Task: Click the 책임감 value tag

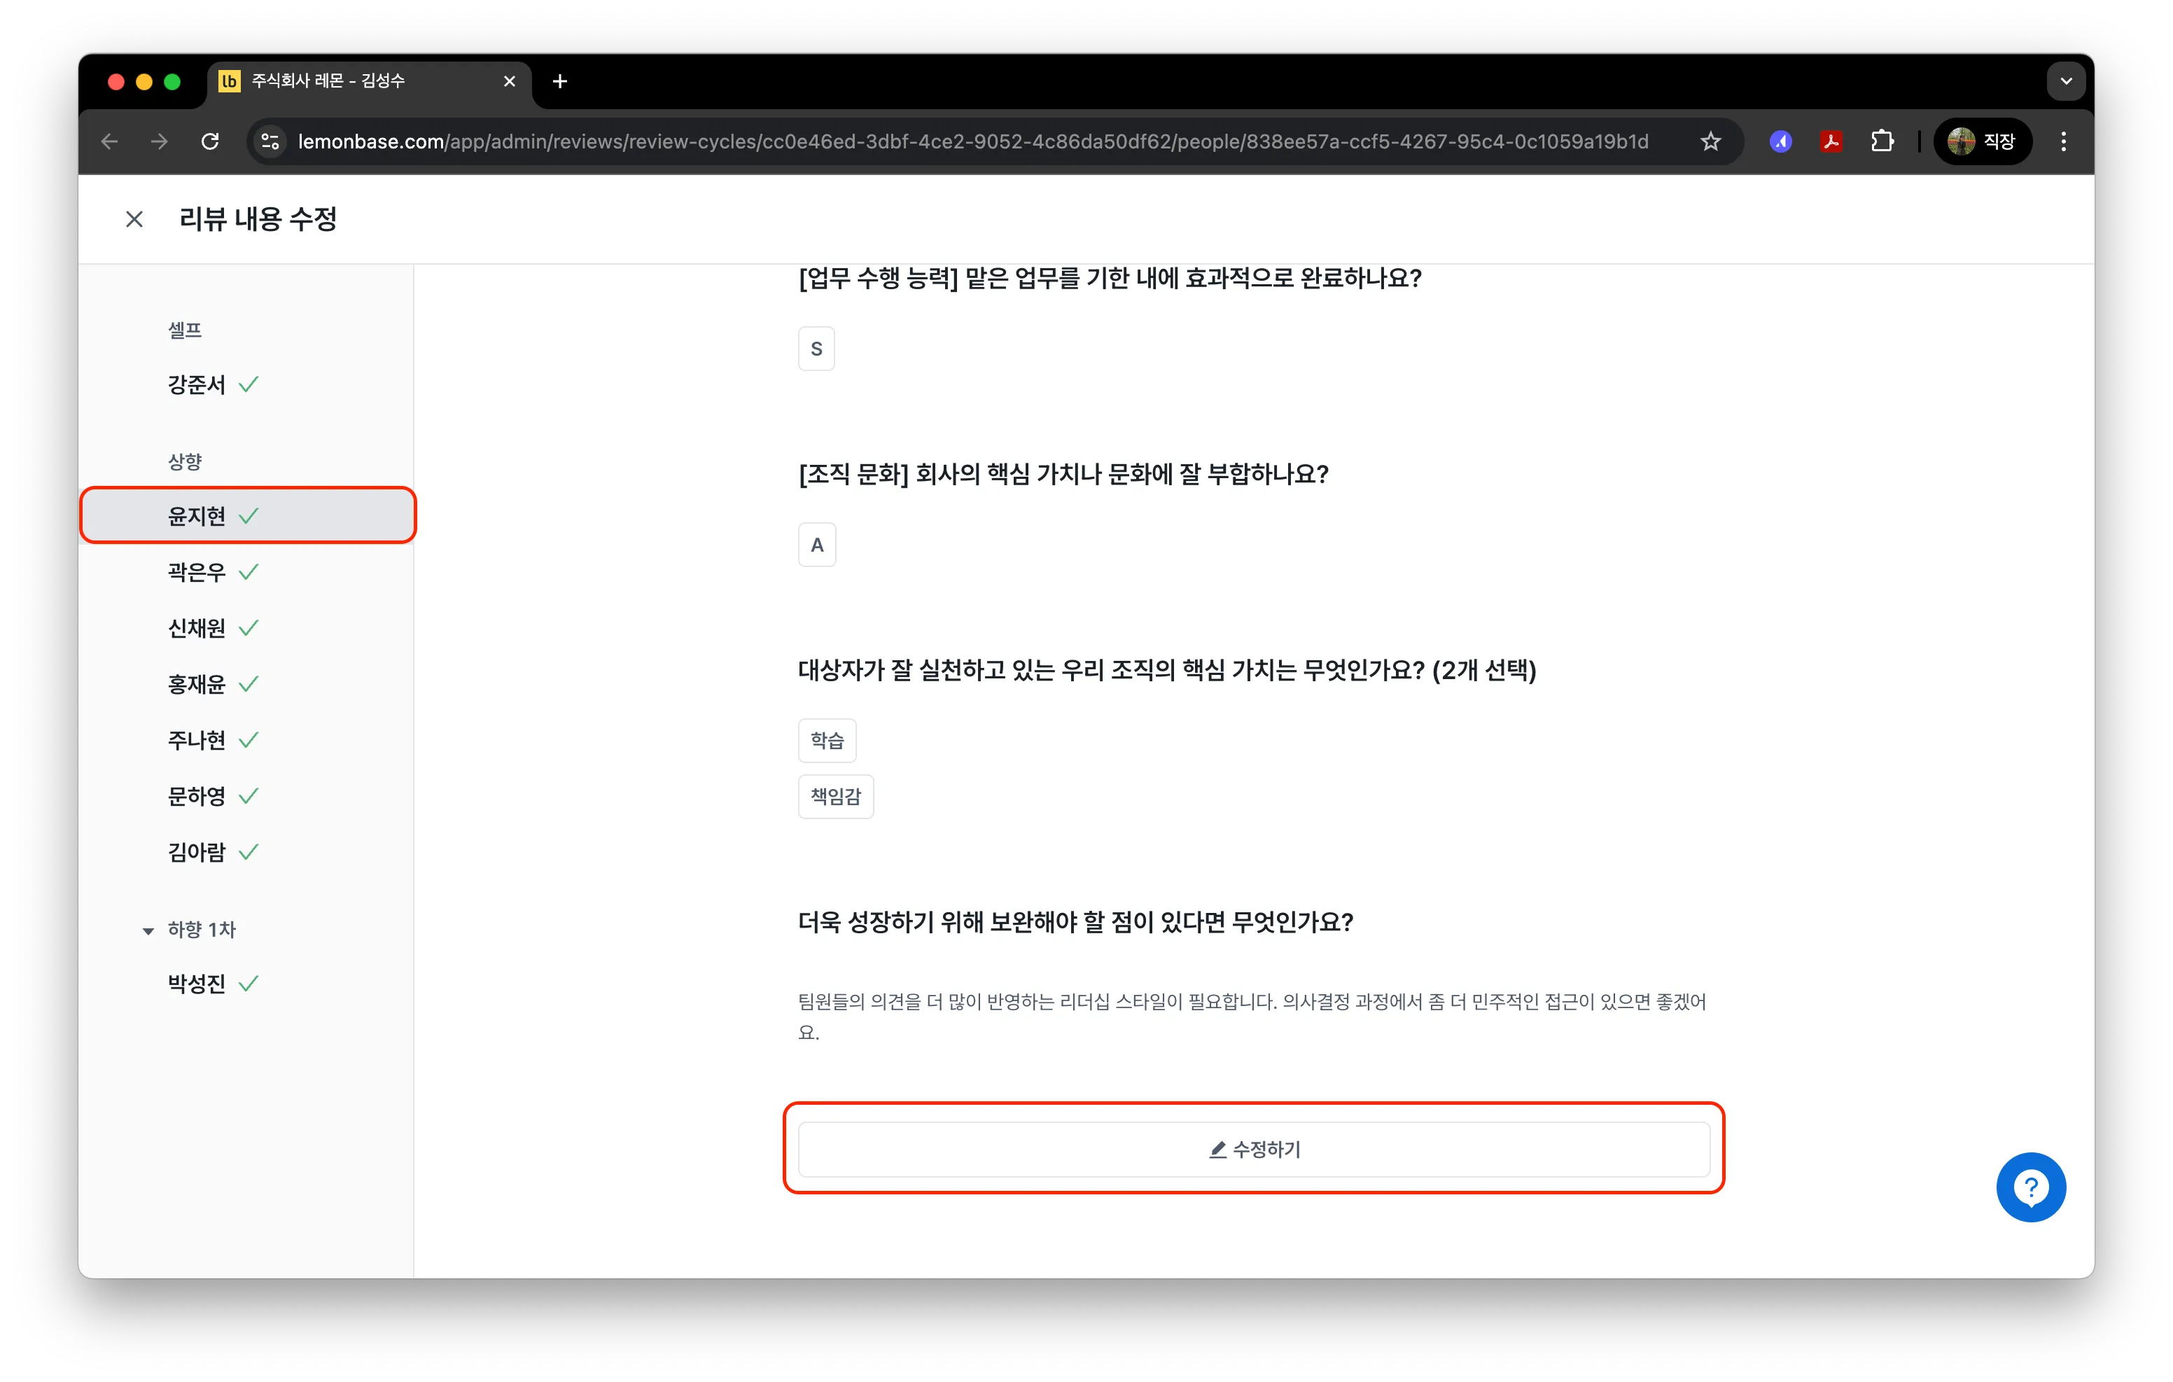Action: pos(836,796)
